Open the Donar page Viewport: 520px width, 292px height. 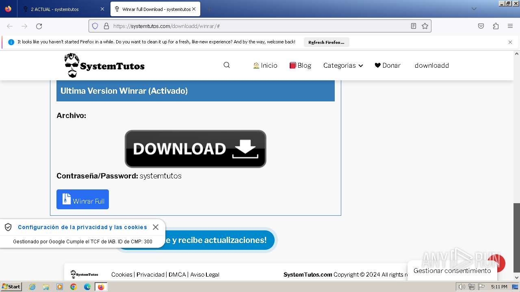pyautogui.click(x=388, y=65)
